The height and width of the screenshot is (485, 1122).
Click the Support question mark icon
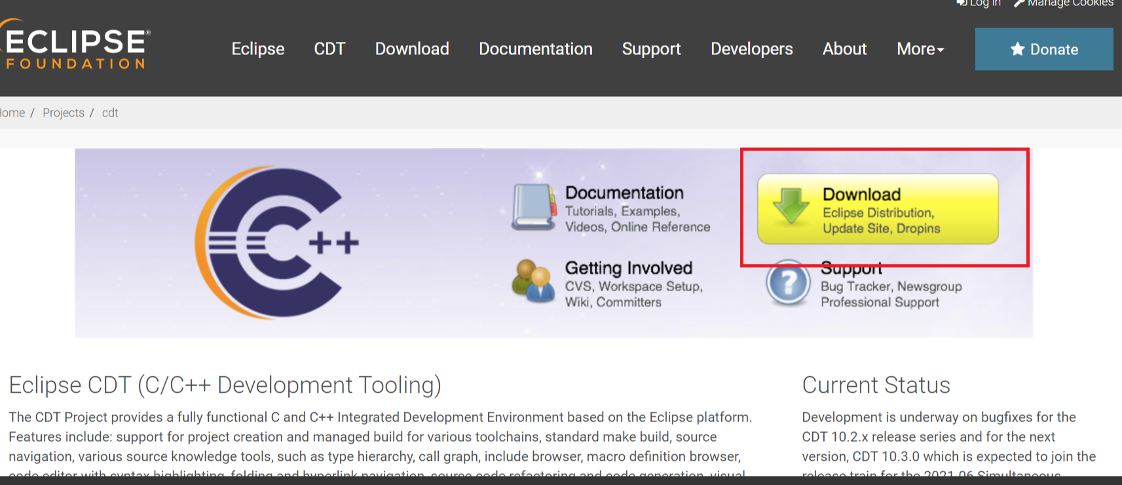(788, 283)
